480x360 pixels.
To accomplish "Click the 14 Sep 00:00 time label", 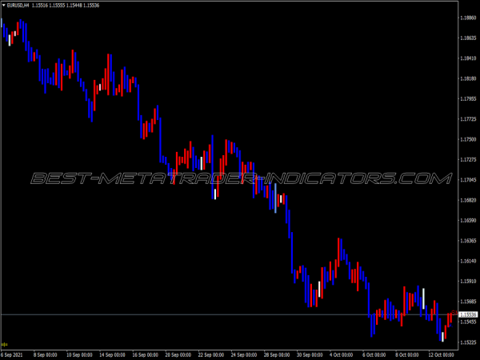I will click(x=112, y=354).
